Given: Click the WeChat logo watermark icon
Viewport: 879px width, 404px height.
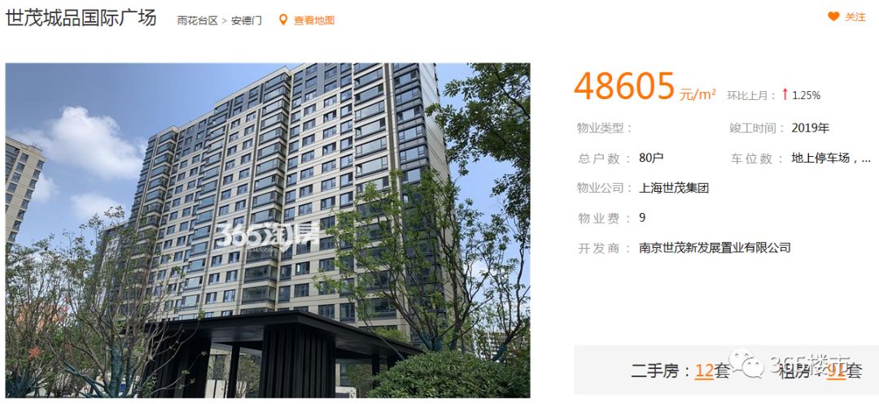Looking at the screenshot, I should 746,364.
